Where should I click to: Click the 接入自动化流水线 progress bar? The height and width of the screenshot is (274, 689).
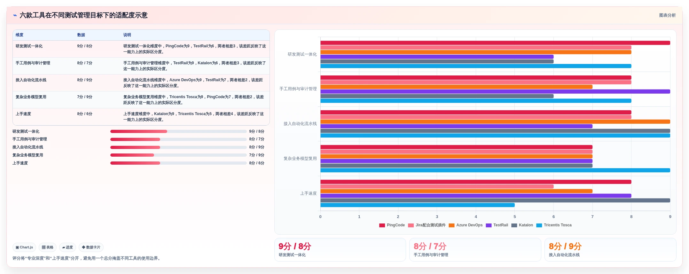(x=178, y=147)
